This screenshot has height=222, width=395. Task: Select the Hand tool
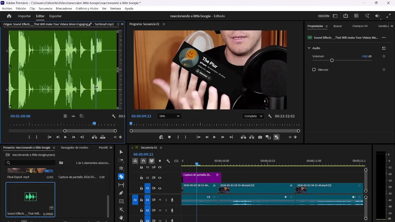121,218
